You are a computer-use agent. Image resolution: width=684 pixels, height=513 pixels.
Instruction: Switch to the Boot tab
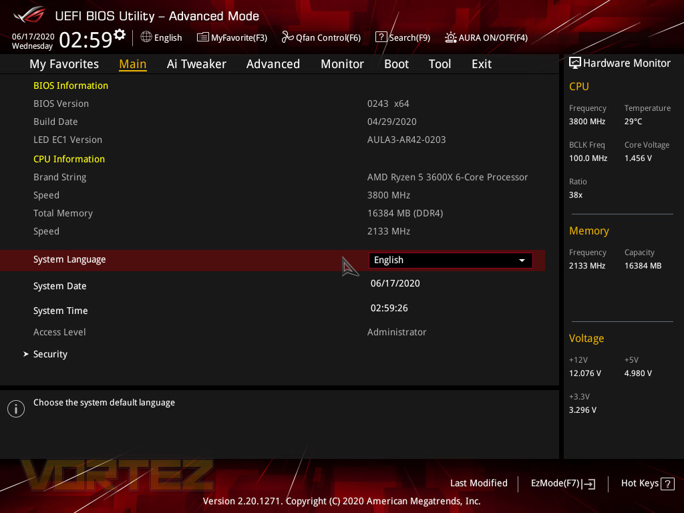pyautogui.click(x=396, y=64)
